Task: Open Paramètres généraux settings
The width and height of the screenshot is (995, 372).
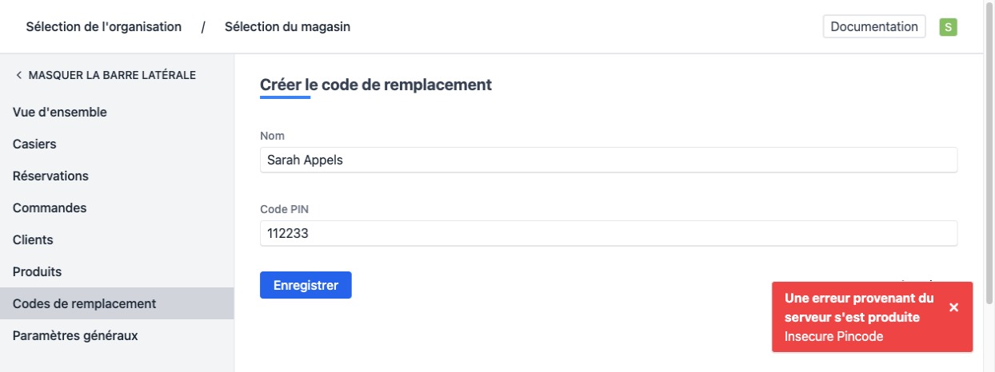Action: [x=75, y=335]
